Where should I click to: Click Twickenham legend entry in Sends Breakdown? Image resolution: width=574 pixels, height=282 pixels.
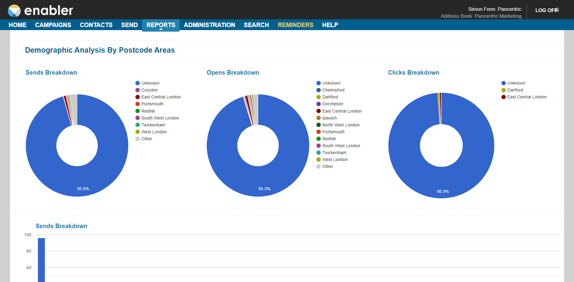(x=150, y=125)
